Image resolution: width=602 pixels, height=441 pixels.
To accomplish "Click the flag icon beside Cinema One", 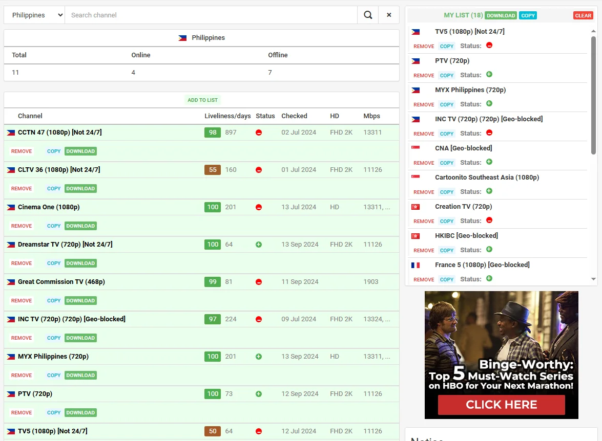I will click(x=11, y=207).
